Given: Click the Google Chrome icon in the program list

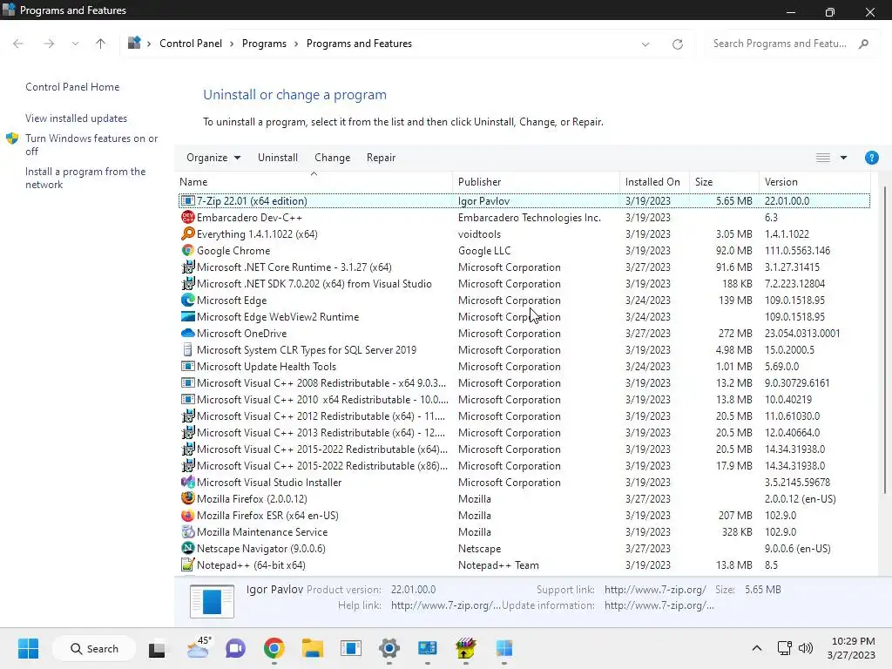Looking at the screenshot, I should [x=188, y=250].
